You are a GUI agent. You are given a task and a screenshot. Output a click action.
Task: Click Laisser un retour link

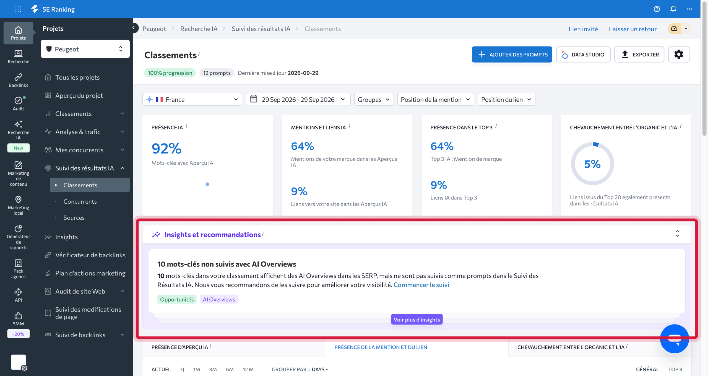pos(633,29)
